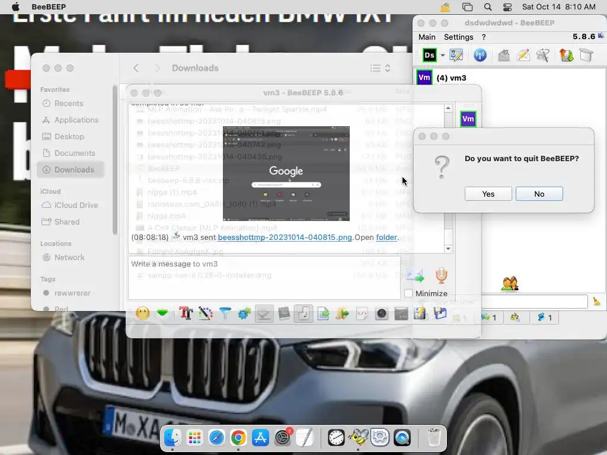Image resolution: width=607 pixels, height=455 pixels.
Task: Click the gray tray toggle in chat toolbar
Action: (264, 313)
